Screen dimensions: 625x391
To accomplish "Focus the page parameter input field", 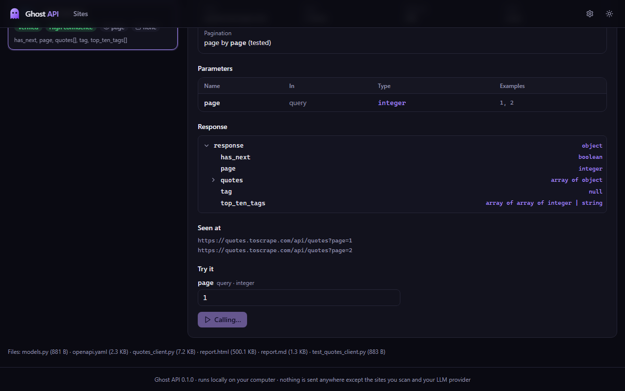I will (x=299, y=298).
